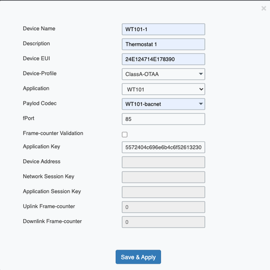Click the Device-Profile dropdown arrow icon
Viewport: 270px width, 270px height.
(200, 74)
